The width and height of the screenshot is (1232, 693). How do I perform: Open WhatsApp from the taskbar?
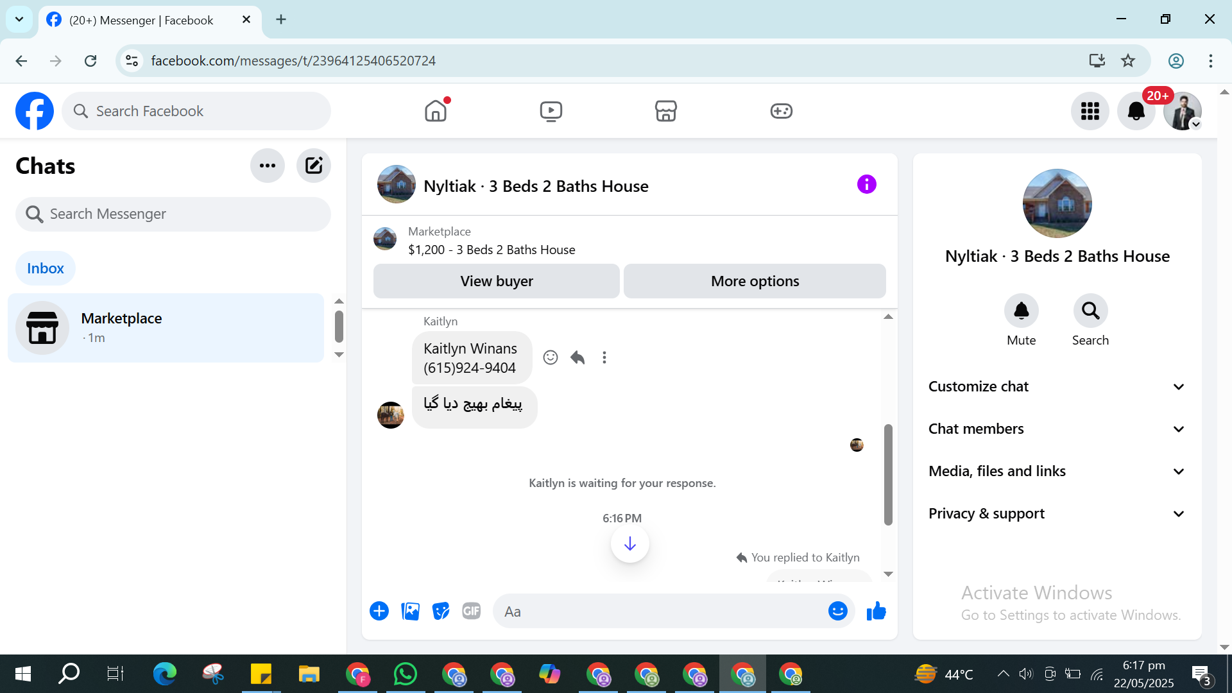pos(406,674)
